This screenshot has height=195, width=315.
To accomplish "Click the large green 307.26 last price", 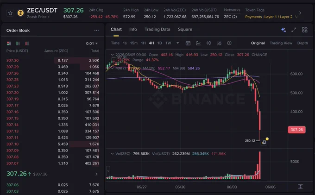I will pyautogui.click(x=17, y=174).
